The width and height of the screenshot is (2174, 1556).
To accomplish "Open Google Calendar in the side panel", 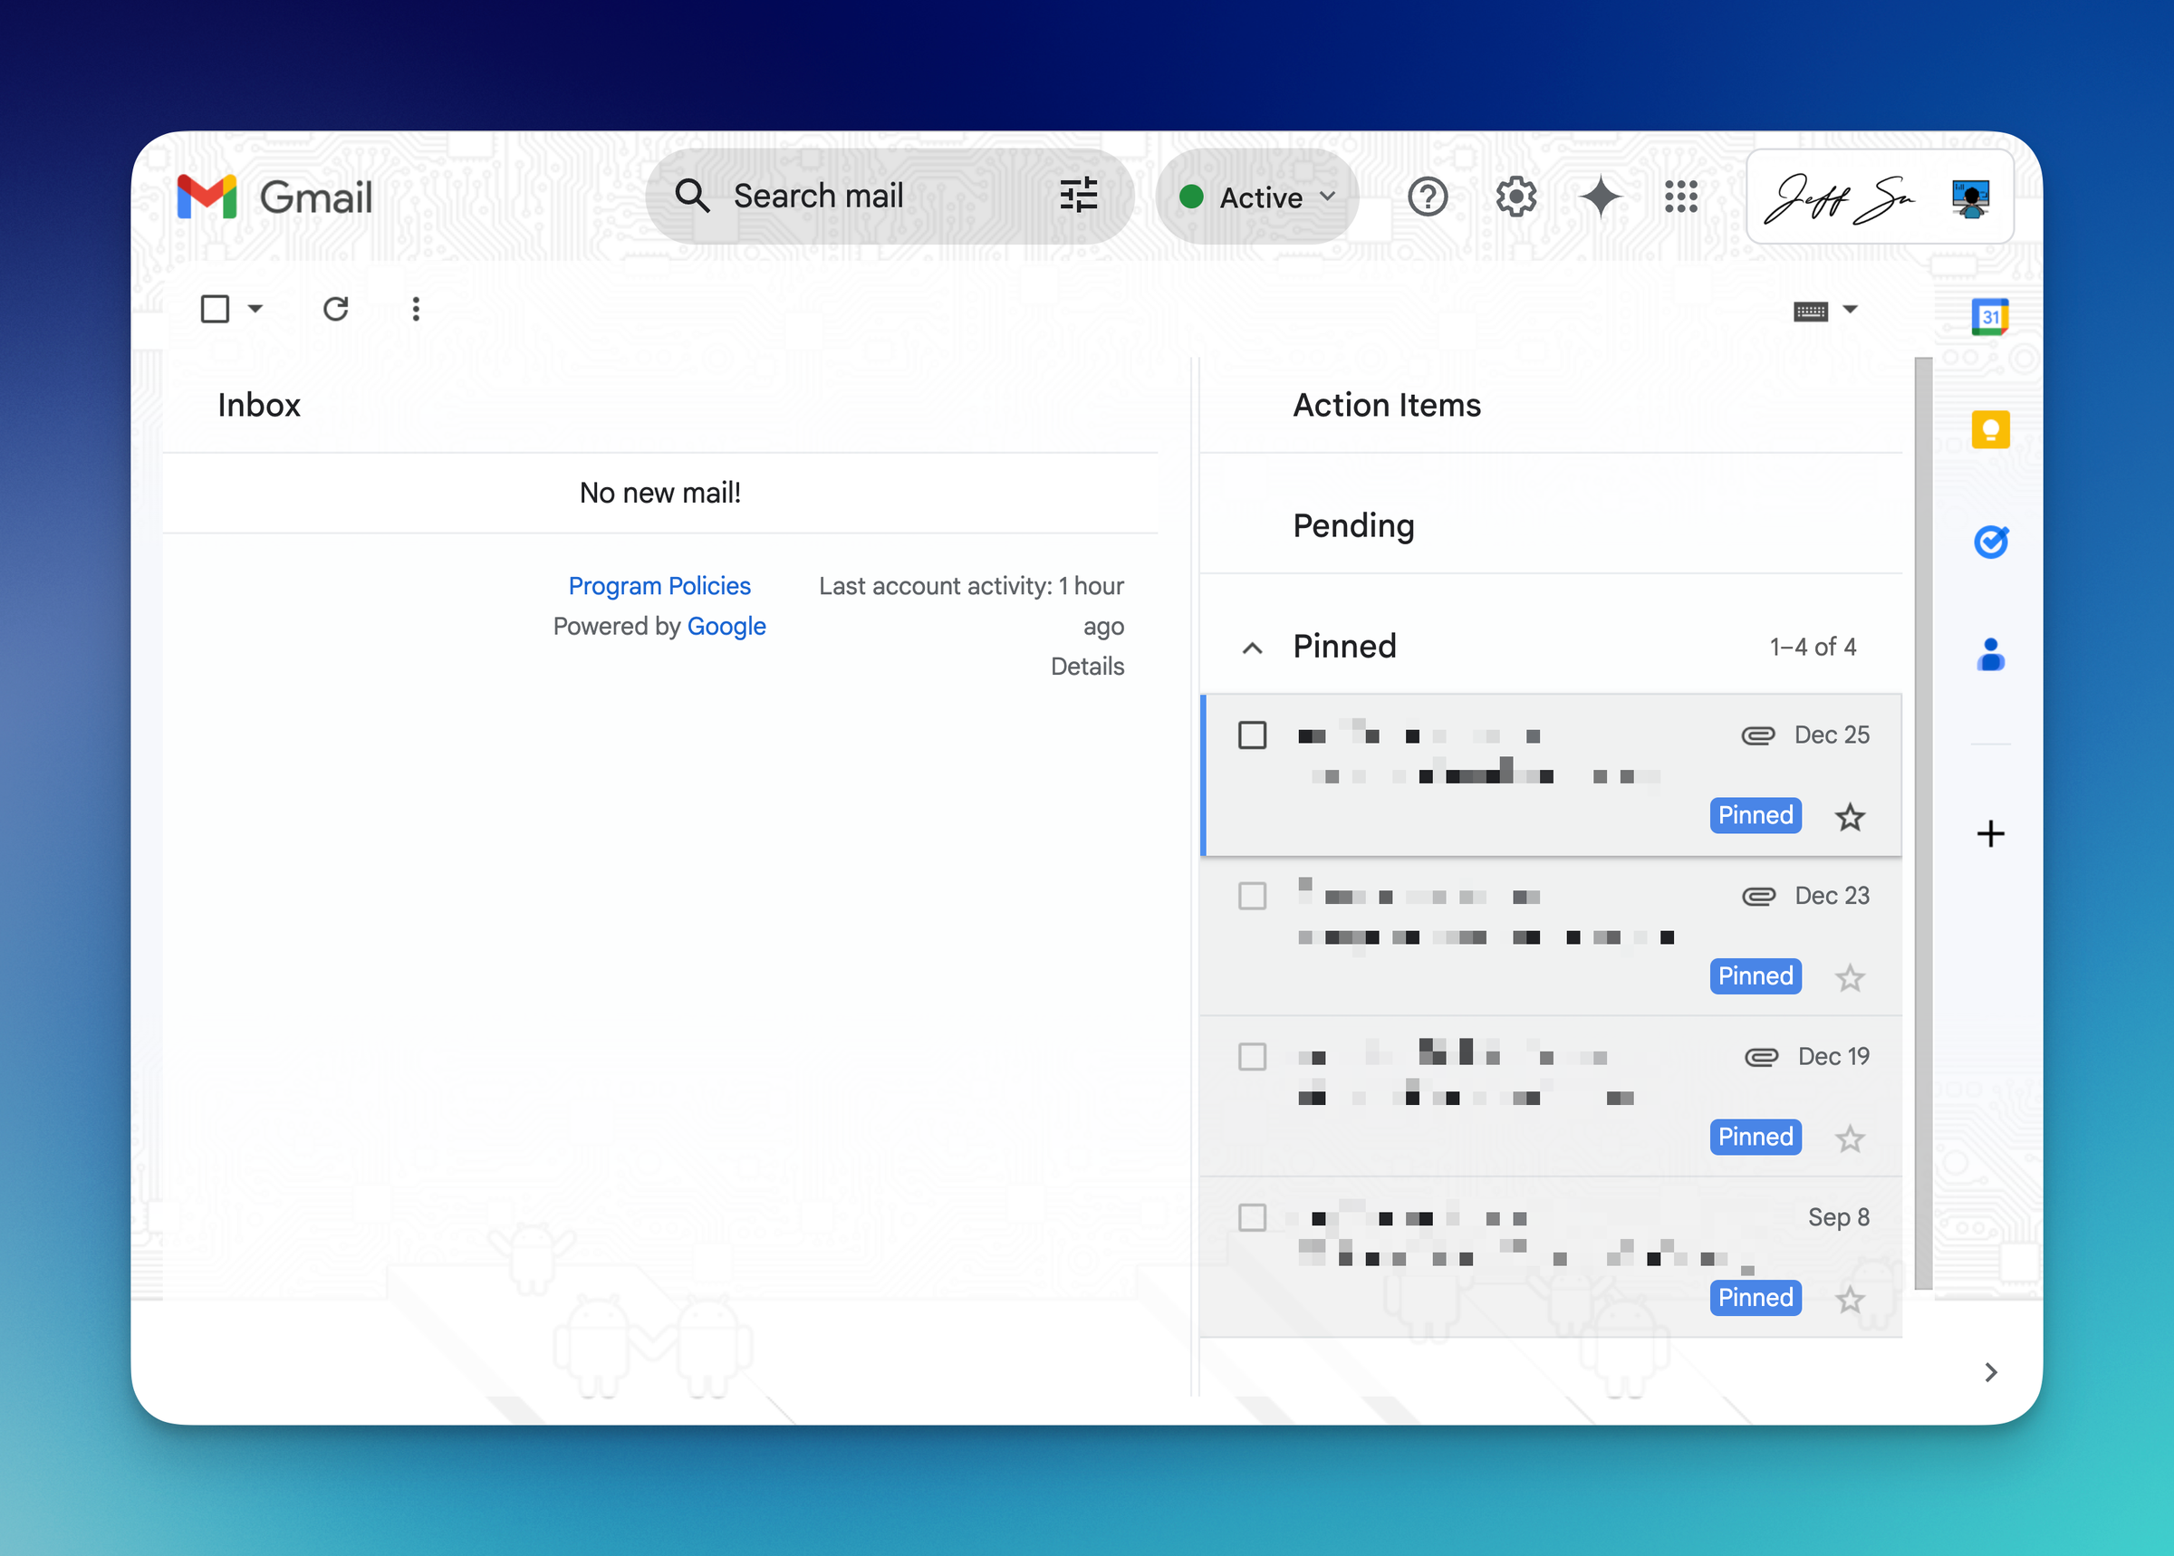I will (1990, 316).
